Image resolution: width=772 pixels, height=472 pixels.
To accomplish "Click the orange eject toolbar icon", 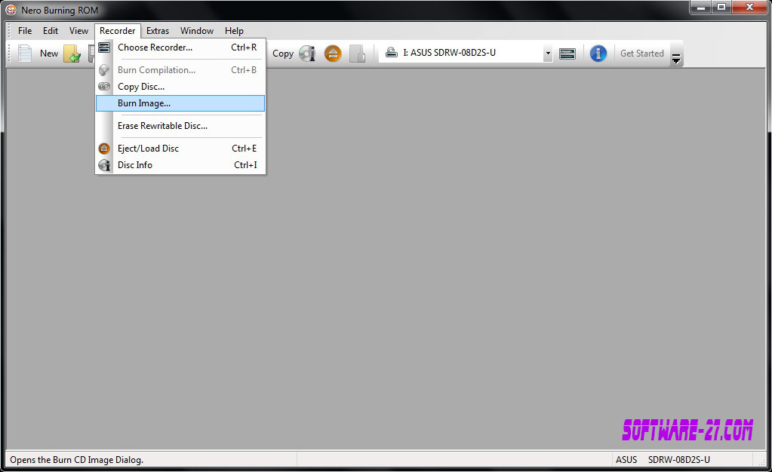I will [x=333, y=53].
